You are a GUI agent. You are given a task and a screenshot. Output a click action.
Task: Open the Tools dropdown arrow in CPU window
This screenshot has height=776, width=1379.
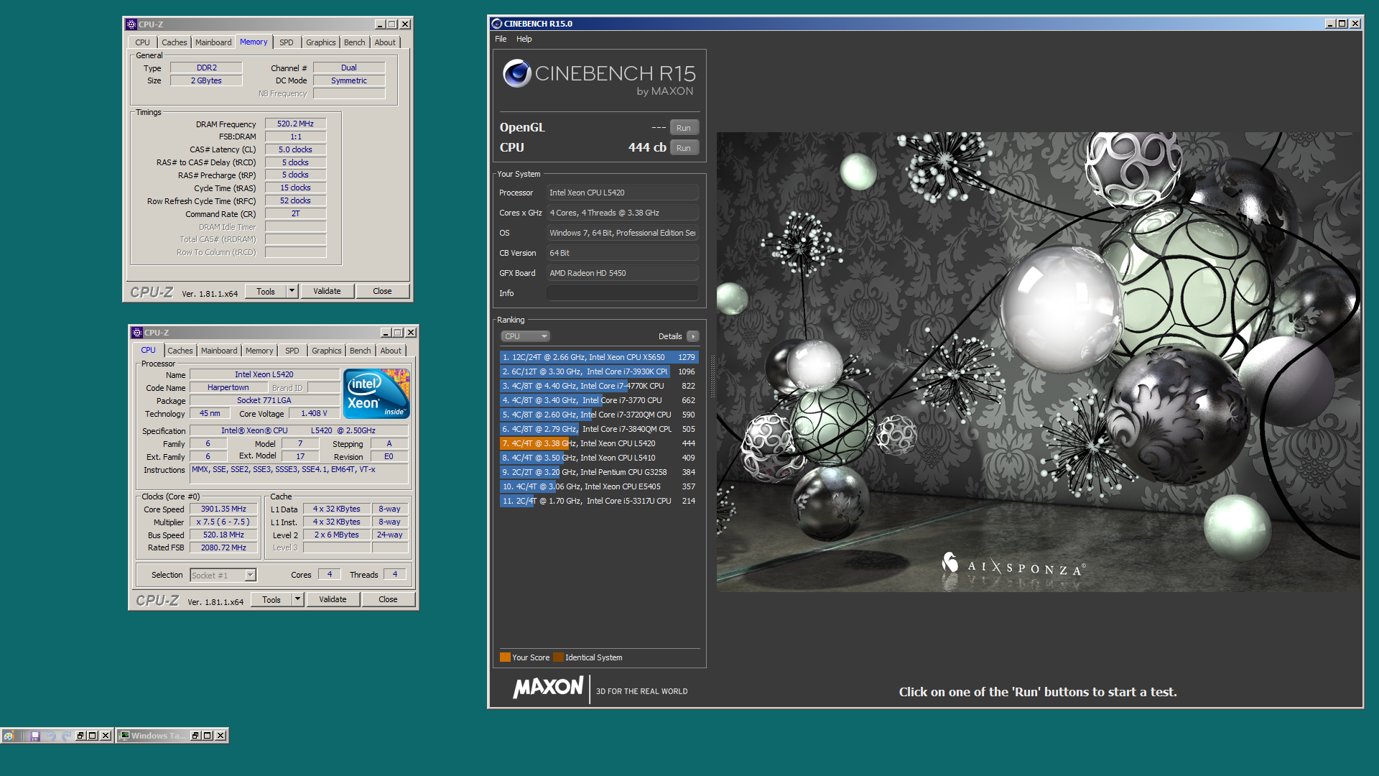(x=297, y=599)
